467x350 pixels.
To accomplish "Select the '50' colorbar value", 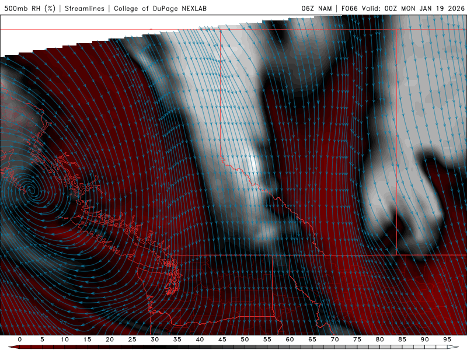I will [x=245, y=339].
